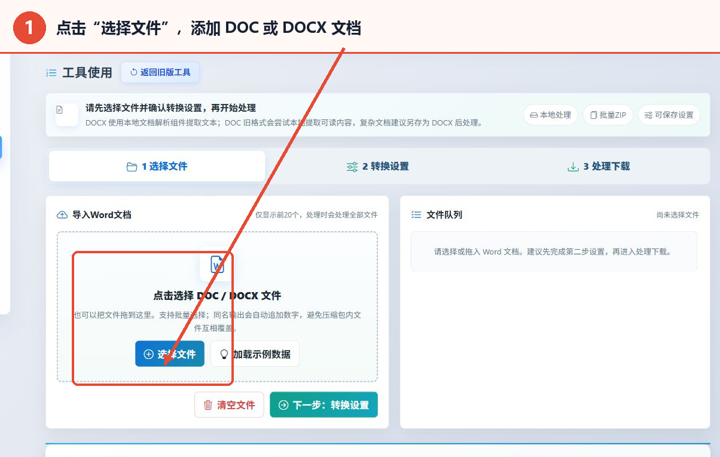Screen dimensions: 720x457
Task: Click the 清空文件 button
Action: tap(229, 404)
